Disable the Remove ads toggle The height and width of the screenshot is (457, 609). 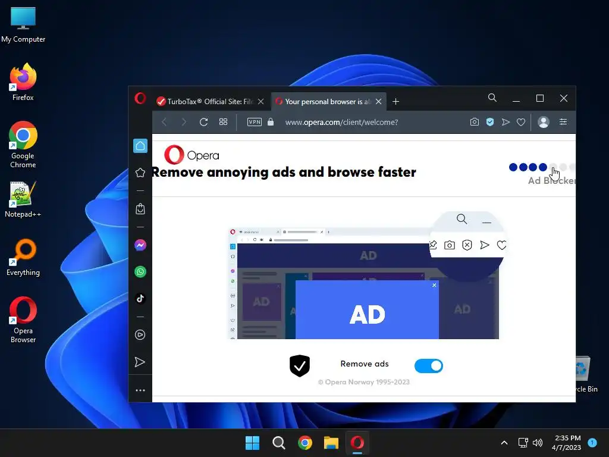[428, 366]
